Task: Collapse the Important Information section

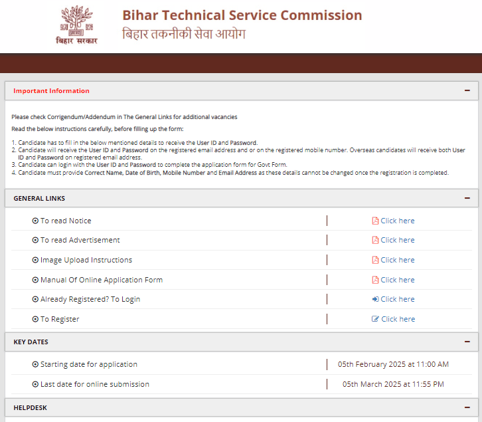Action: [467, 90]
